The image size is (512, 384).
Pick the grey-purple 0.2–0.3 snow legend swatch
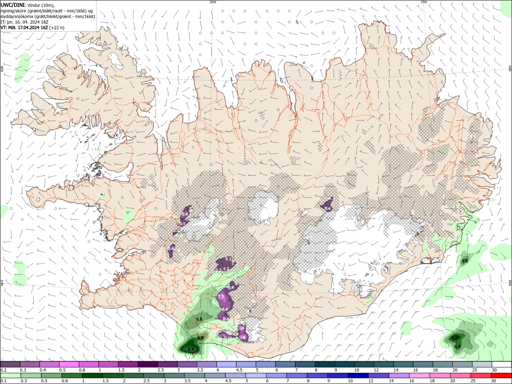[11, 364]
